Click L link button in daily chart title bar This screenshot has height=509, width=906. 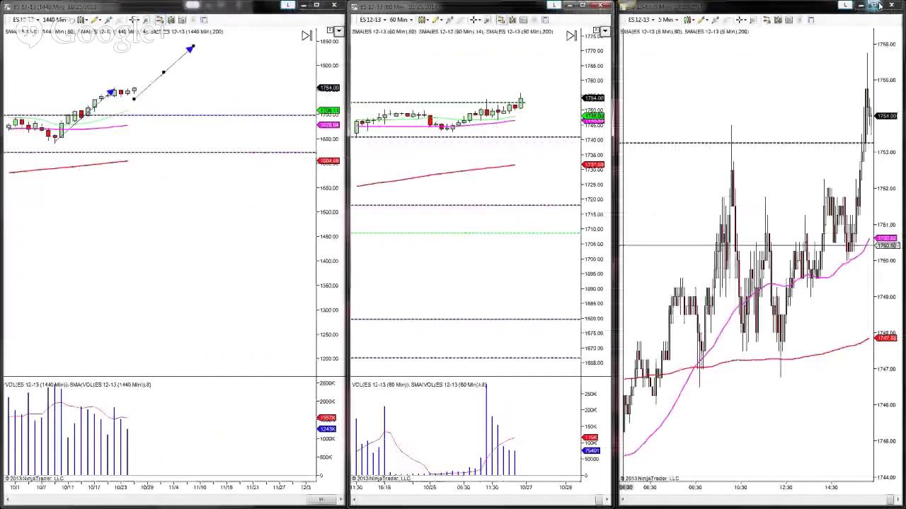tap(288, 5)
